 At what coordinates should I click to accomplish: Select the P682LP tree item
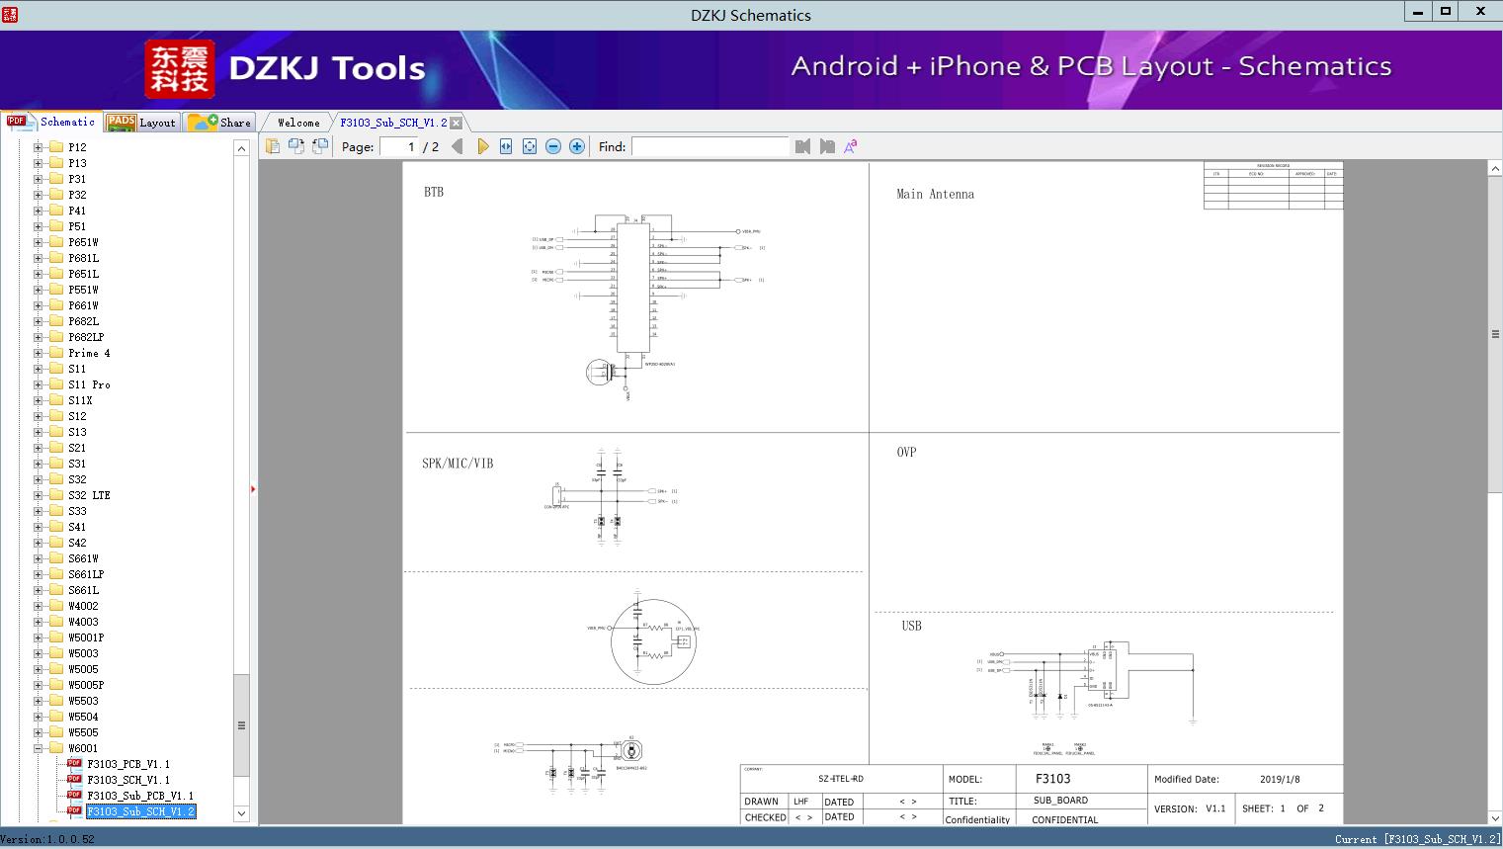[86, 337]
